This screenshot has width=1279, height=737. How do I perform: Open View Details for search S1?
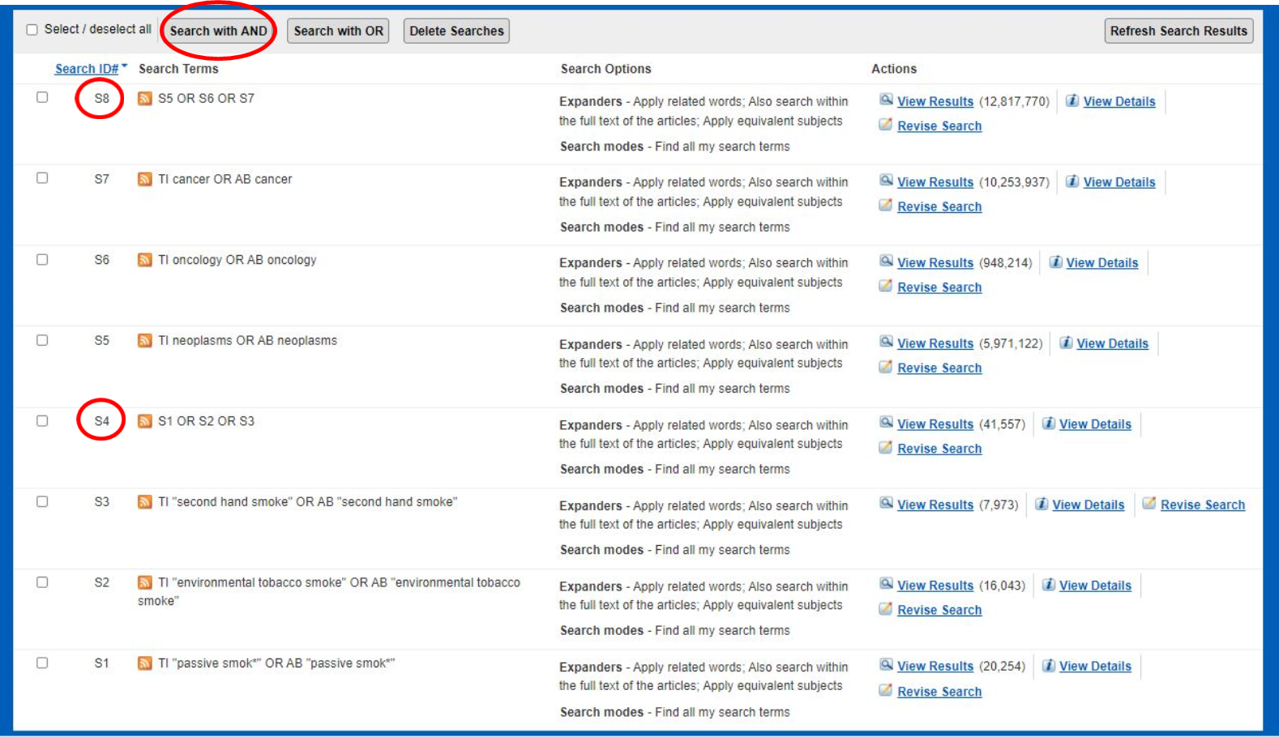(x=1095, y=666)
